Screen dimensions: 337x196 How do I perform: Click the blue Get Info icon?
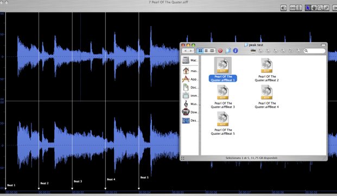(x=236, y=50)
